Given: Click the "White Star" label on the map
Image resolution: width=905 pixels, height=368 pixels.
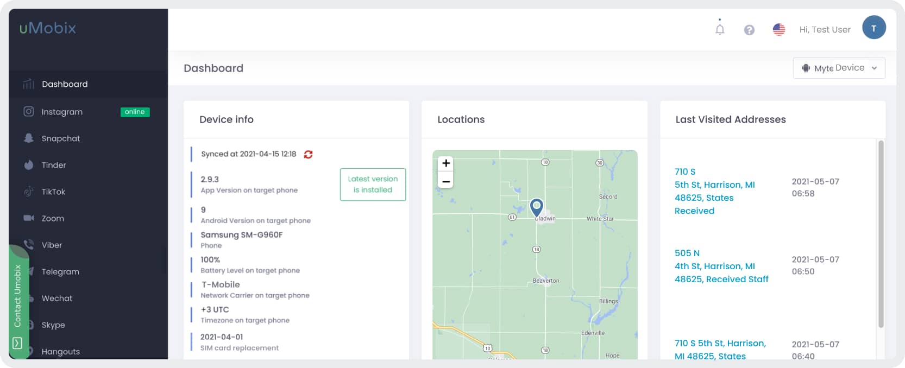Looking at the screenshot, I should coord(600,219).
